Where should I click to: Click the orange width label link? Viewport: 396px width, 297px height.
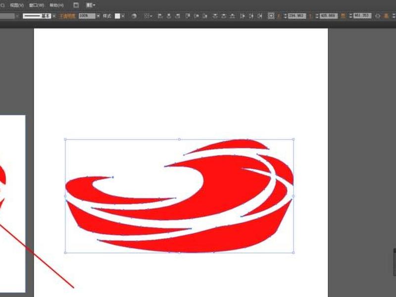[x=343, y=16]
